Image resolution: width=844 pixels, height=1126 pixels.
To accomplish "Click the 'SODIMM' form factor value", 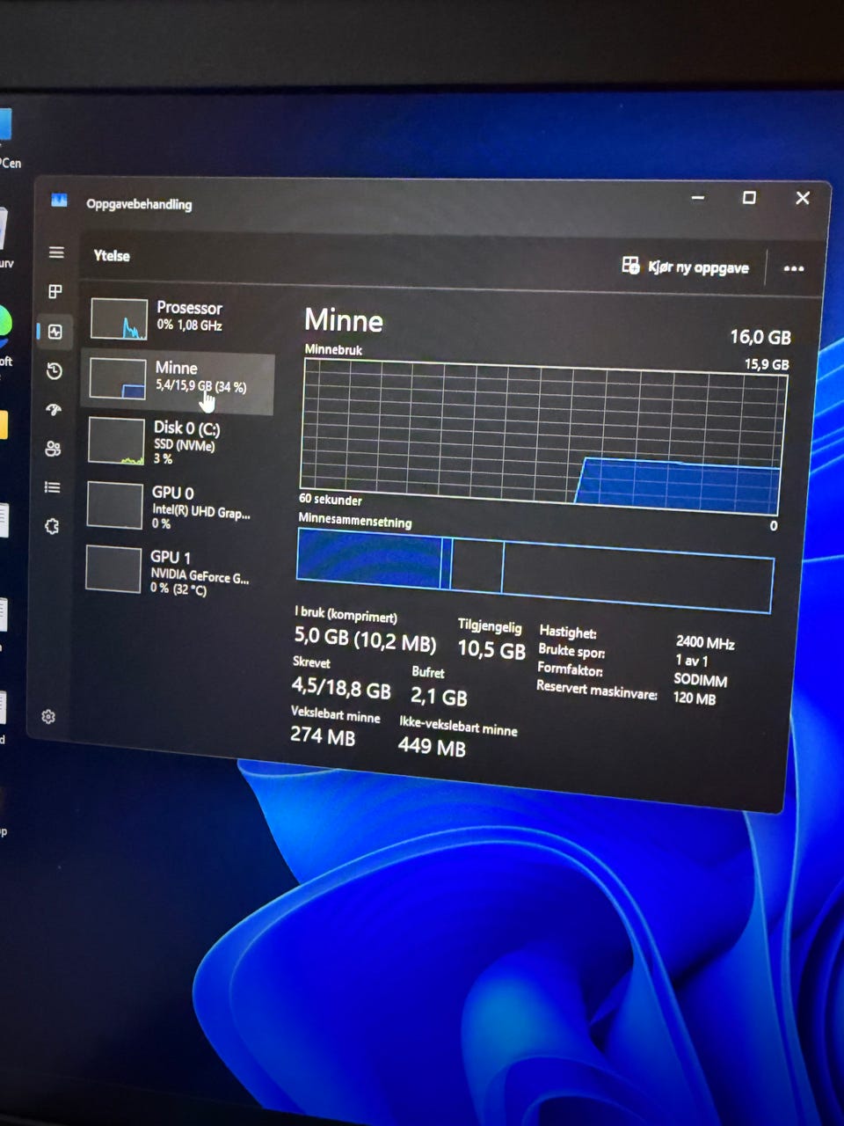I will (700, 679).
